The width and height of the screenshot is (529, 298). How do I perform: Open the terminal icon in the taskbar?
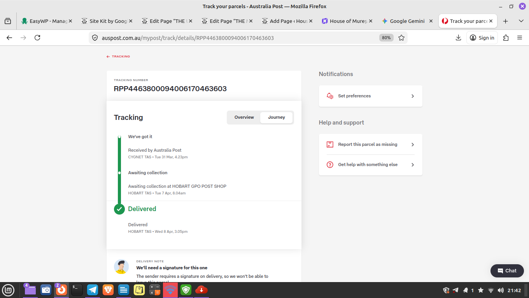pyautogui.click(x=77, y=290)
